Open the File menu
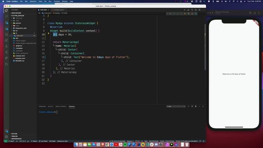 click(x=21, y=1)
